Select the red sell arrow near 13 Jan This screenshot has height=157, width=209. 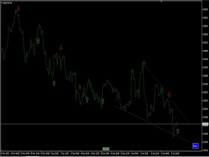click(x=169, y=95)
